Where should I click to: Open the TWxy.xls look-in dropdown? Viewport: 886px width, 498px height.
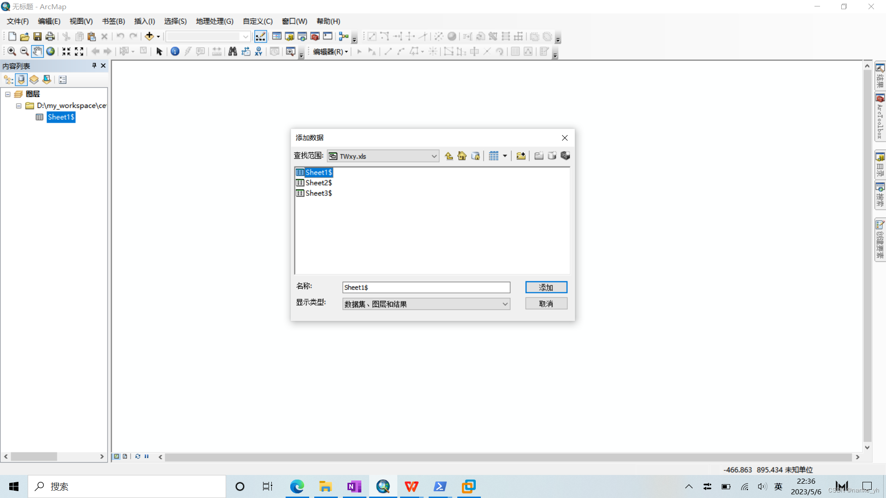click(434, 156)
